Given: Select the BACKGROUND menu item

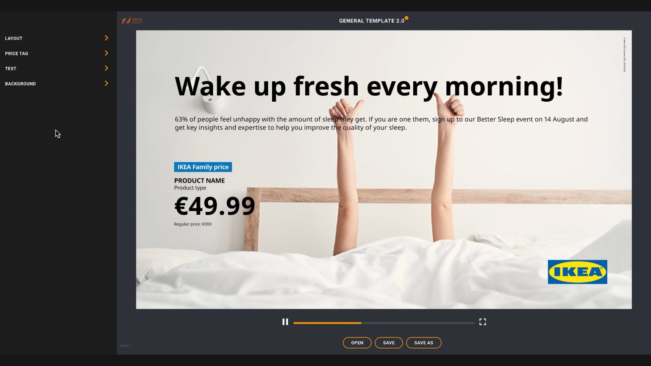Looking at the screenshot, I should pyautogui.click(x=20, y=84).
